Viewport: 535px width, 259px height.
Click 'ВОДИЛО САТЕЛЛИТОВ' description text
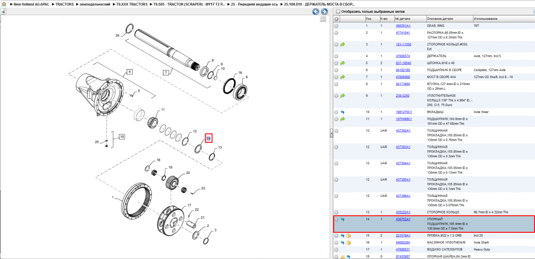445,250
